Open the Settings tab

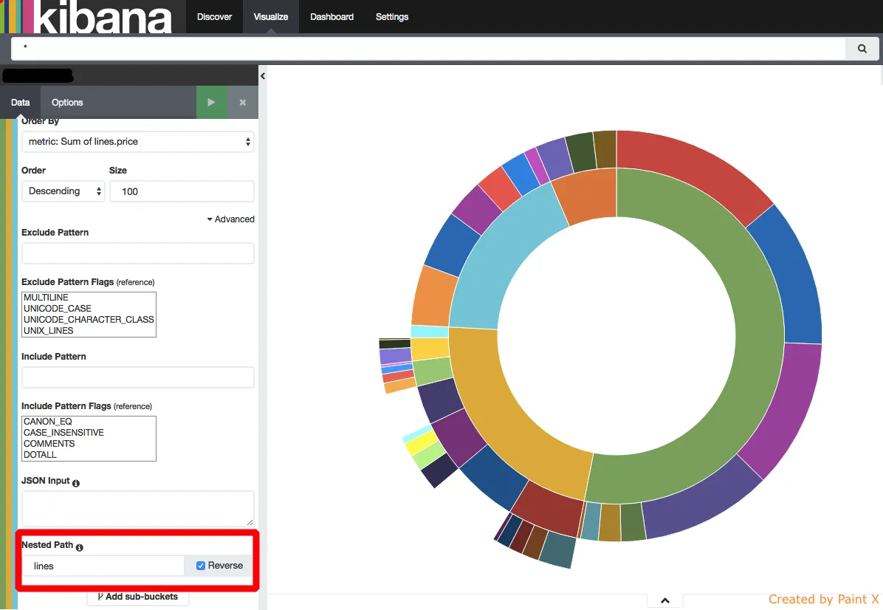pos(392,17)
